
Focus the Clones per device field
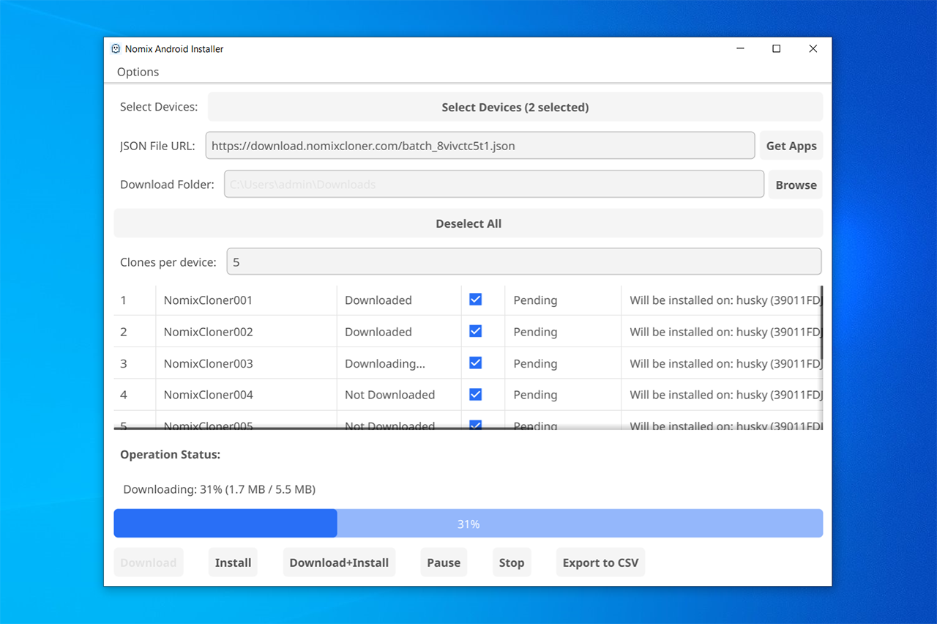pyautogui.click(x=523, y=262)
